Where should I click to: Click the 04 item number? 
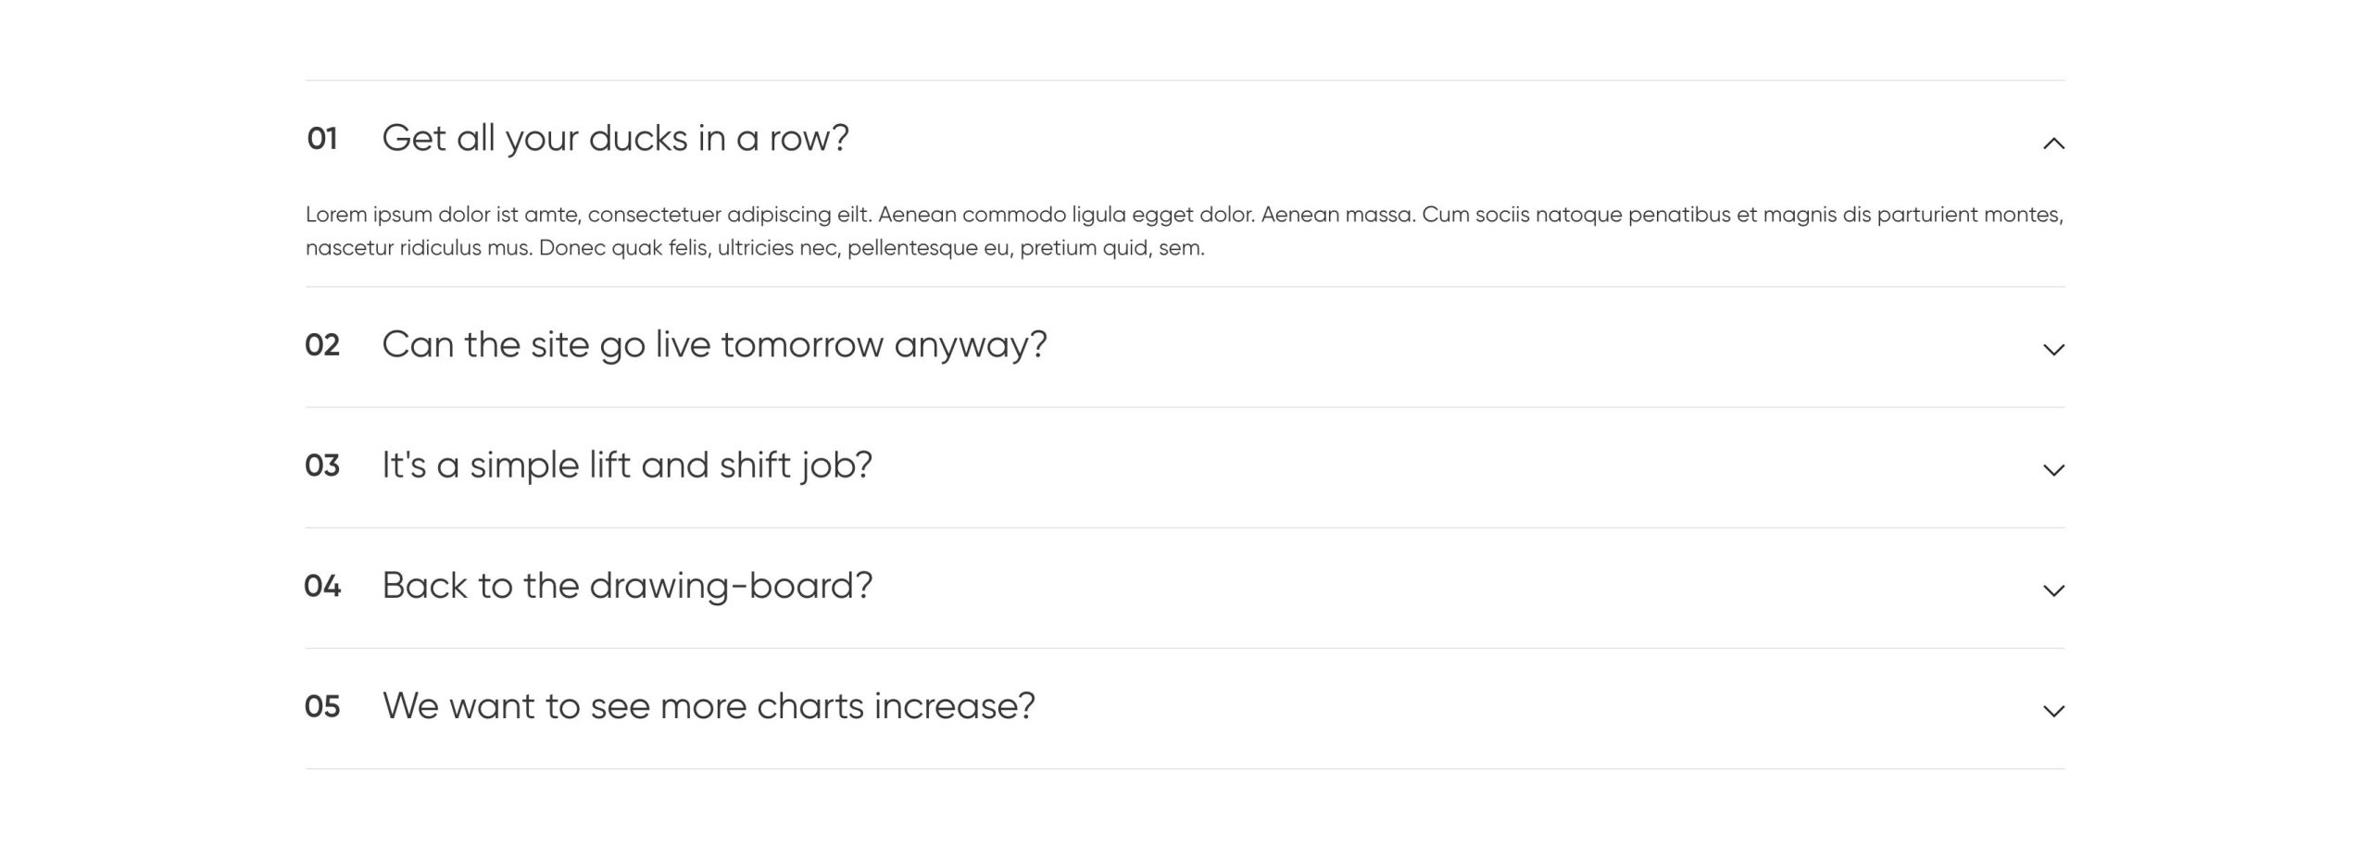322,586
